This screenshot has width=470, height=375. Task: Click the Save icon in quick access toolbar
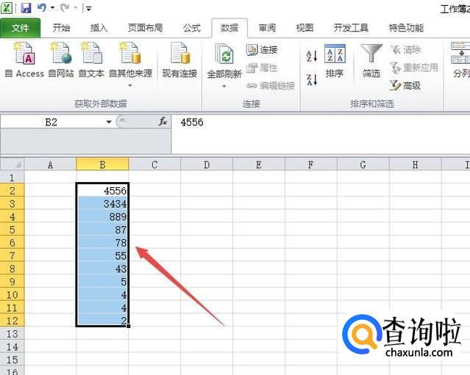pos(26,8)
